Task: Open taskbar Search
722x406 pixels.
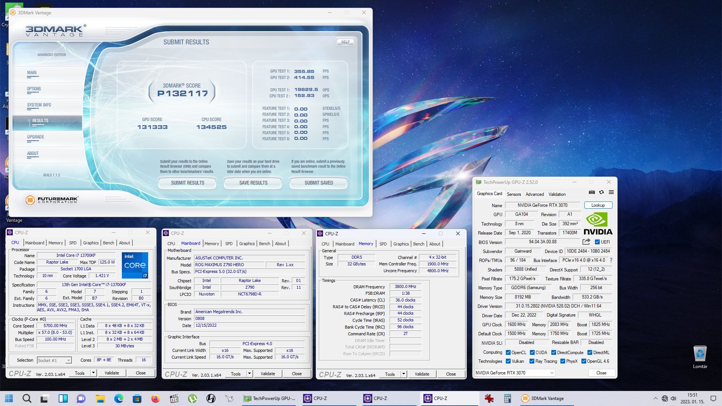Action: pyautogui.click(x=27, y=398)
